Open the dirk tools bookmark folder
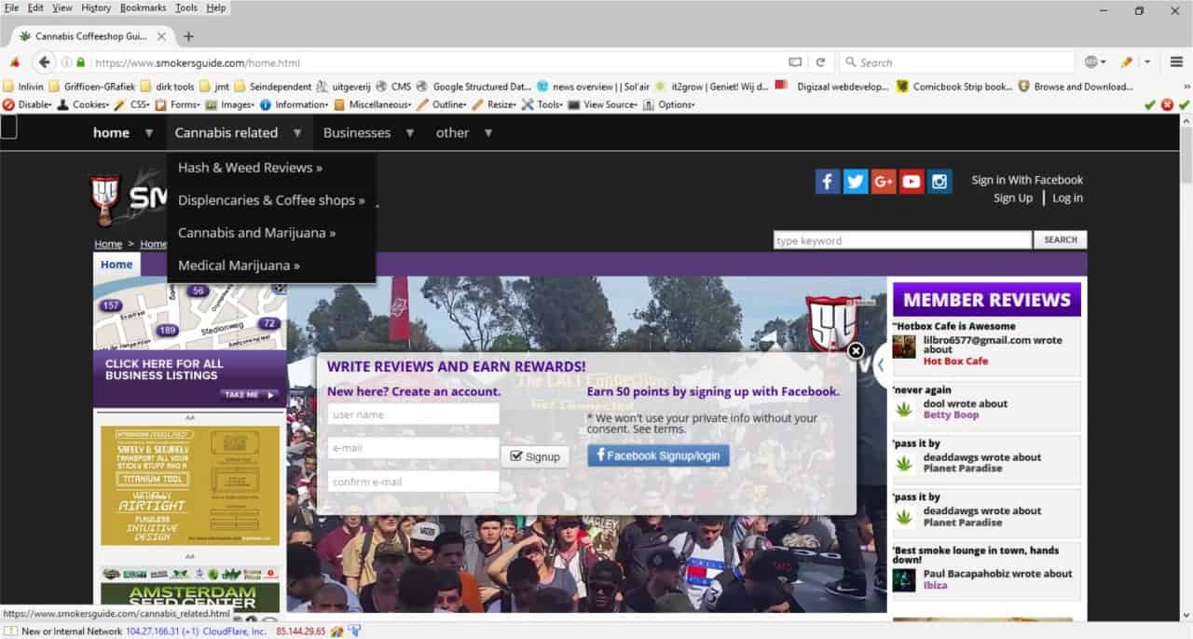 click(x=167, y=87)
